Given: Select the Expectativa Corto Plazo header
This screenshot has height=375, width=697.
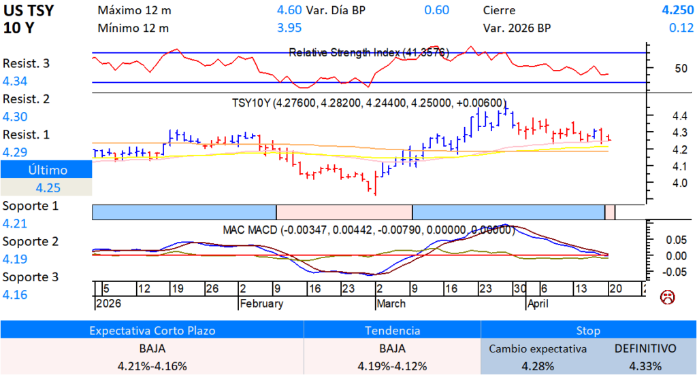Looking at the screenshot, I should [x=152, y=330].
